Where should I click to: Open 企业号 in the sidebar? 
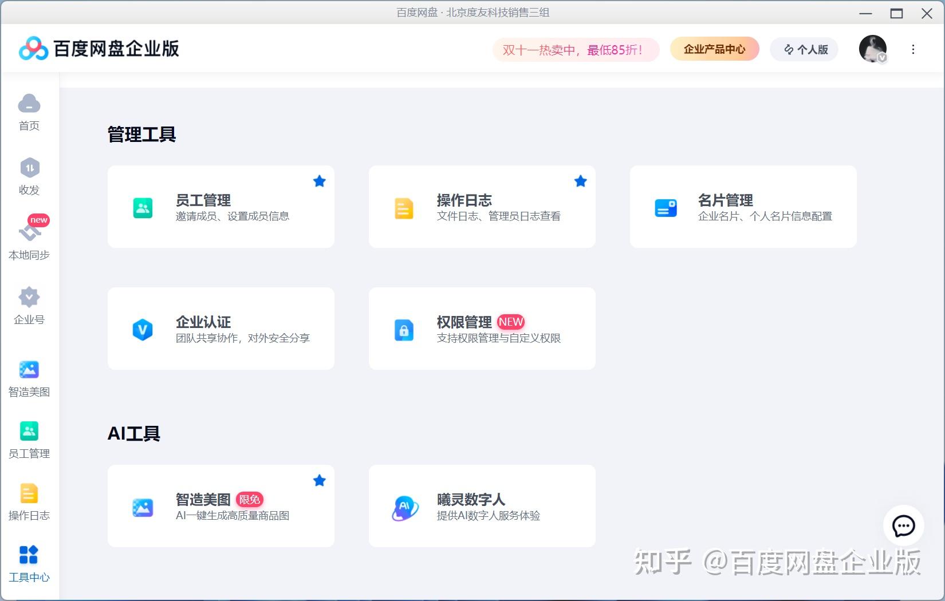[29, 306]
